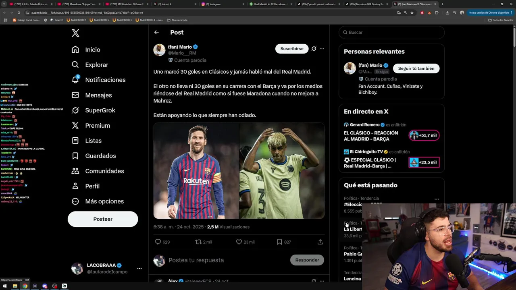Open File Explorer from taskbar
Image resolution: width=516 pixels, height=290 pixels.
(x=15, y=286)
